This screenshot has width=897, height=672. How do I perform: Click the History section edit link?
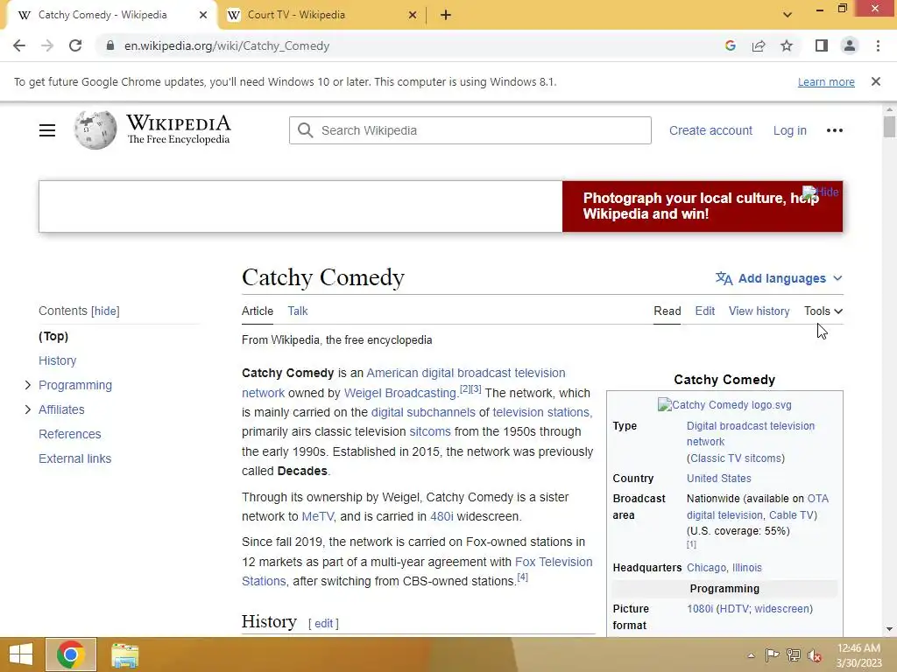click(323, 623)
